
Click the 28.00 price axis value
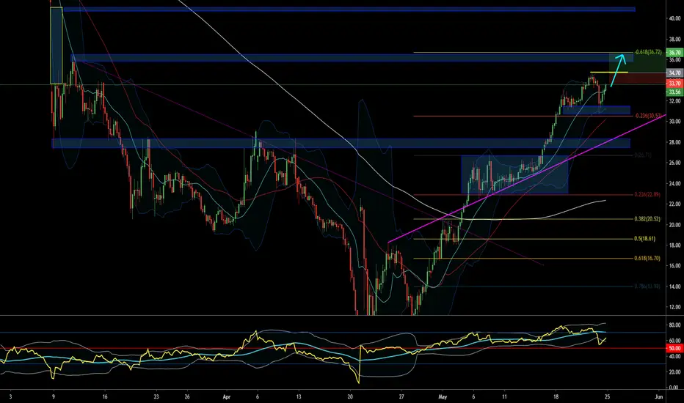[x=674, y=142]
